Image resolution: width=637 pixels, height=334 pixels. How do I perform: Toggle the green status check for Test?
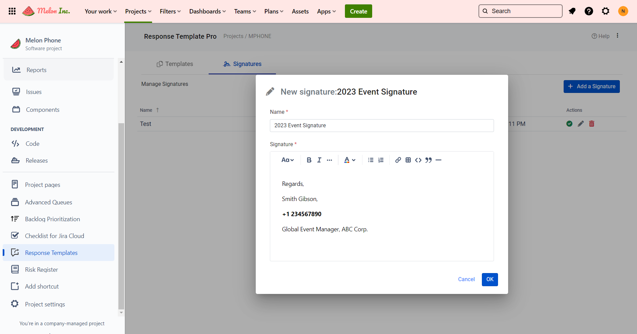coord(569,124)
